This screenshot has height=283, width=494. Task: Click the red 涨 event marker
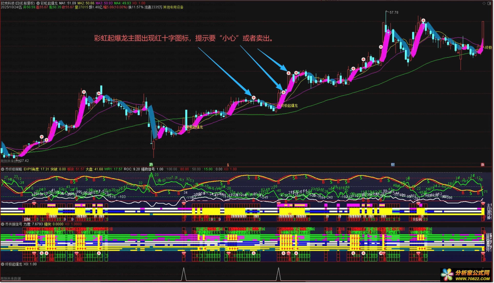click(483, 165)
